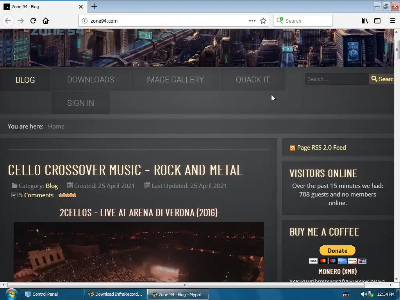The height and width of the screenshot is (300, 400).
Task: Bookmark this page with the star icon
Action: click(263, 21)
